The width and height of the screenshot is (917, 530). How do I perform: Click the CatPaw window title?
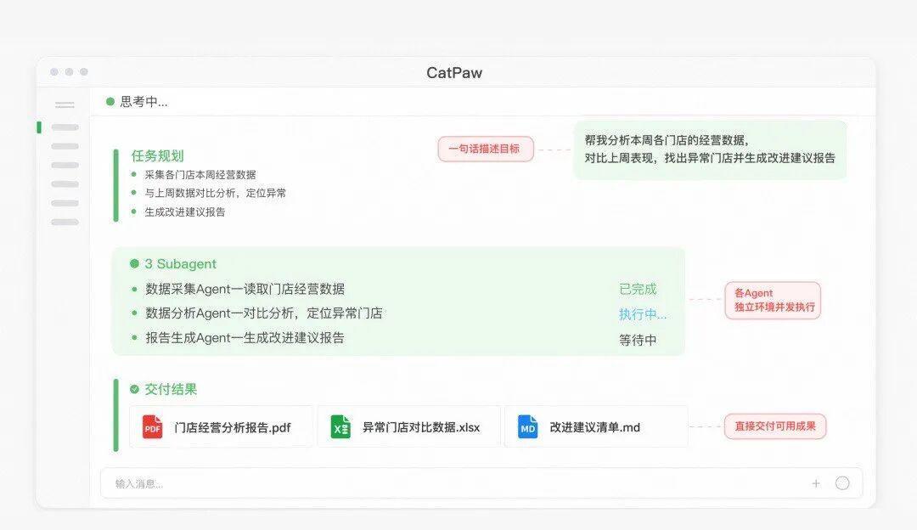pyautogui.click(x=454, y=72)
